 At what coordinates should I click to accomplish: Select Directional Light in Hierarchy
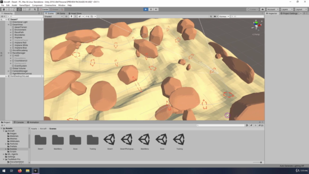click(x=20, y=22)
